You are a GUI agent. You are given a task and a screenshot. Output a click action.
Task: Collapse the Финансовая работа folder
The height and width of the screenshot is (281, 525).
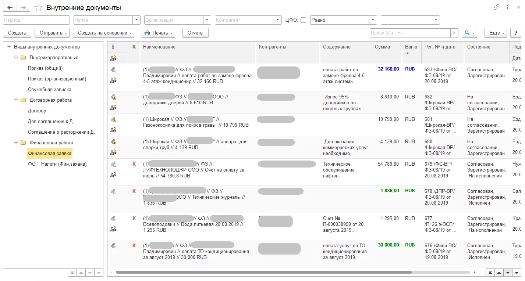coord(16,143)
